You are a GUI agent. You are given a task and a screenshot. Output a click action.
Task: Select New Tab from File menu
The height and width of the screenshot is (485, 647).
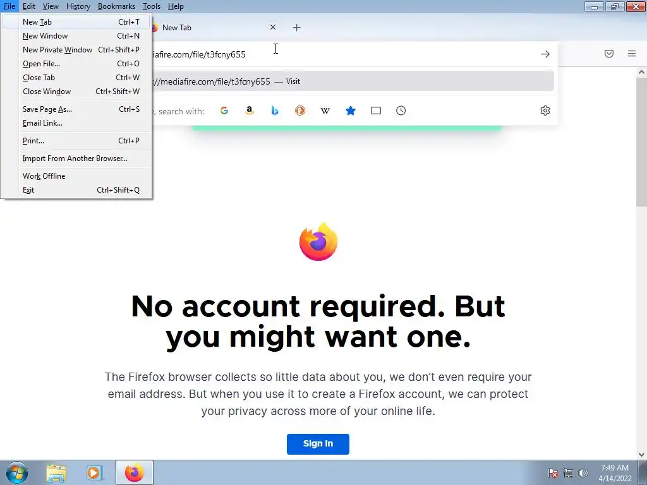pos(76,22)
